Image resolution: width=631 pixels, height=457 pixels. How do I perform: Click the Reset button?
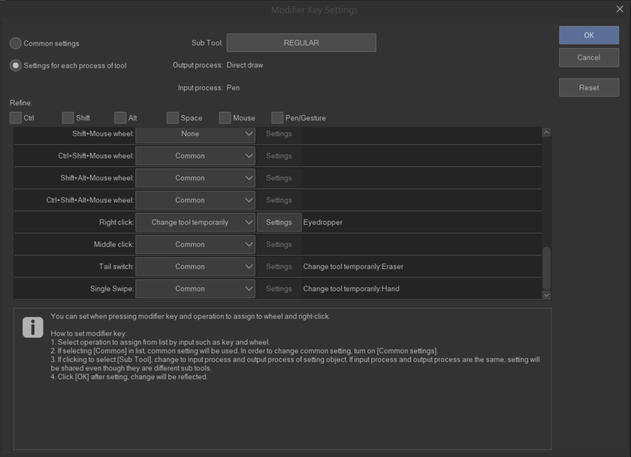click(589, 87)
